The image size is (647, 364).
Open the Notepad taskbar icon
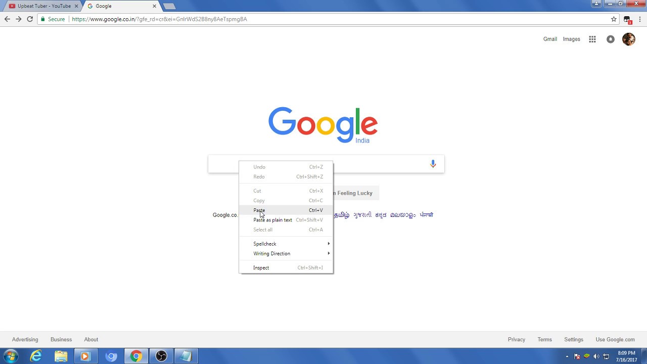186,356
